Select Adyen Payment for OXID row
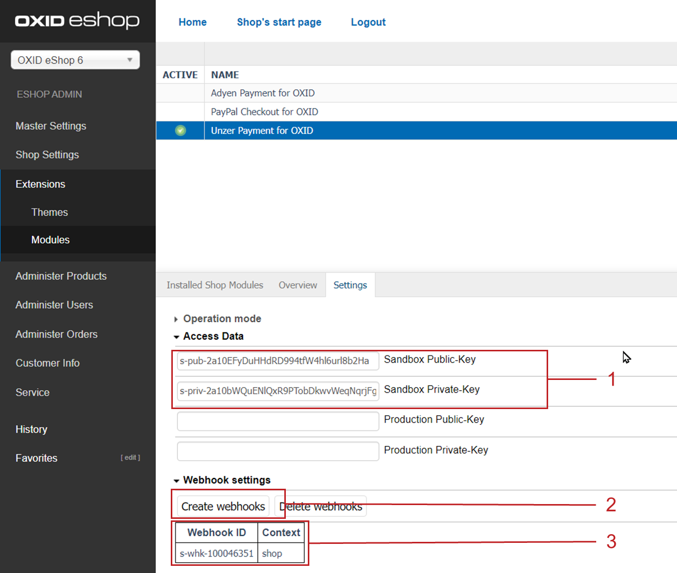 416,93
